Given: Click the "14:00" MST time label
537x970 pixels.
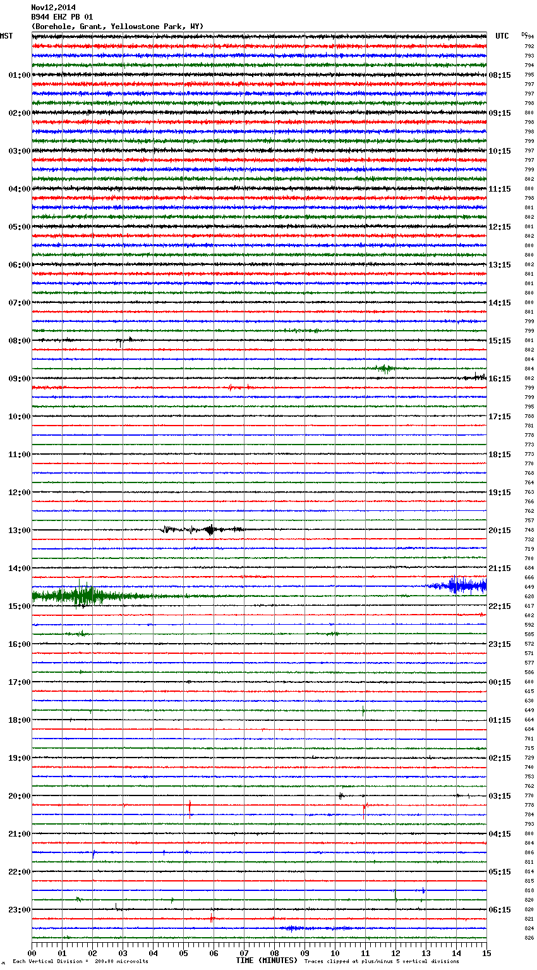Looking at the screenshot, I should coord(20,568).
